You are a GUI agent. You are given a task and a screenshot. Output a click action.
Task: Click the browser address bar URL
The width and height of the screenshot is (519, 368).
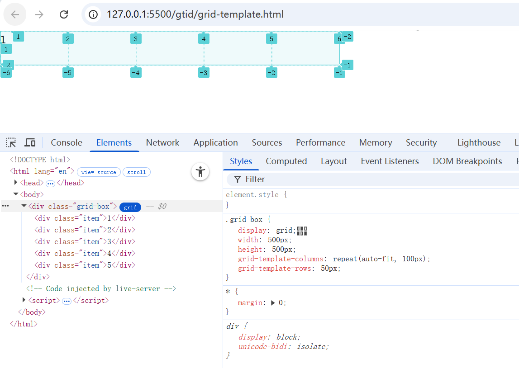click(195, 14)
